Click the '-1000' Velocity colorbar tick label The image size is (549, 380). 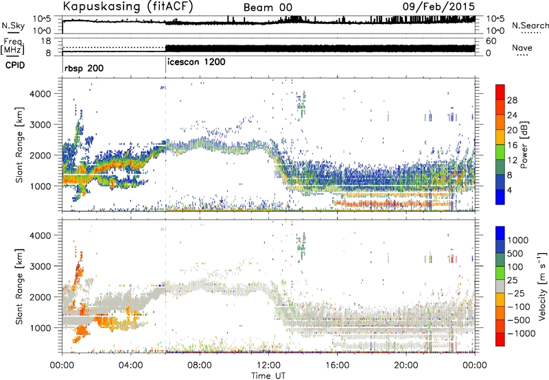point(521,333)
